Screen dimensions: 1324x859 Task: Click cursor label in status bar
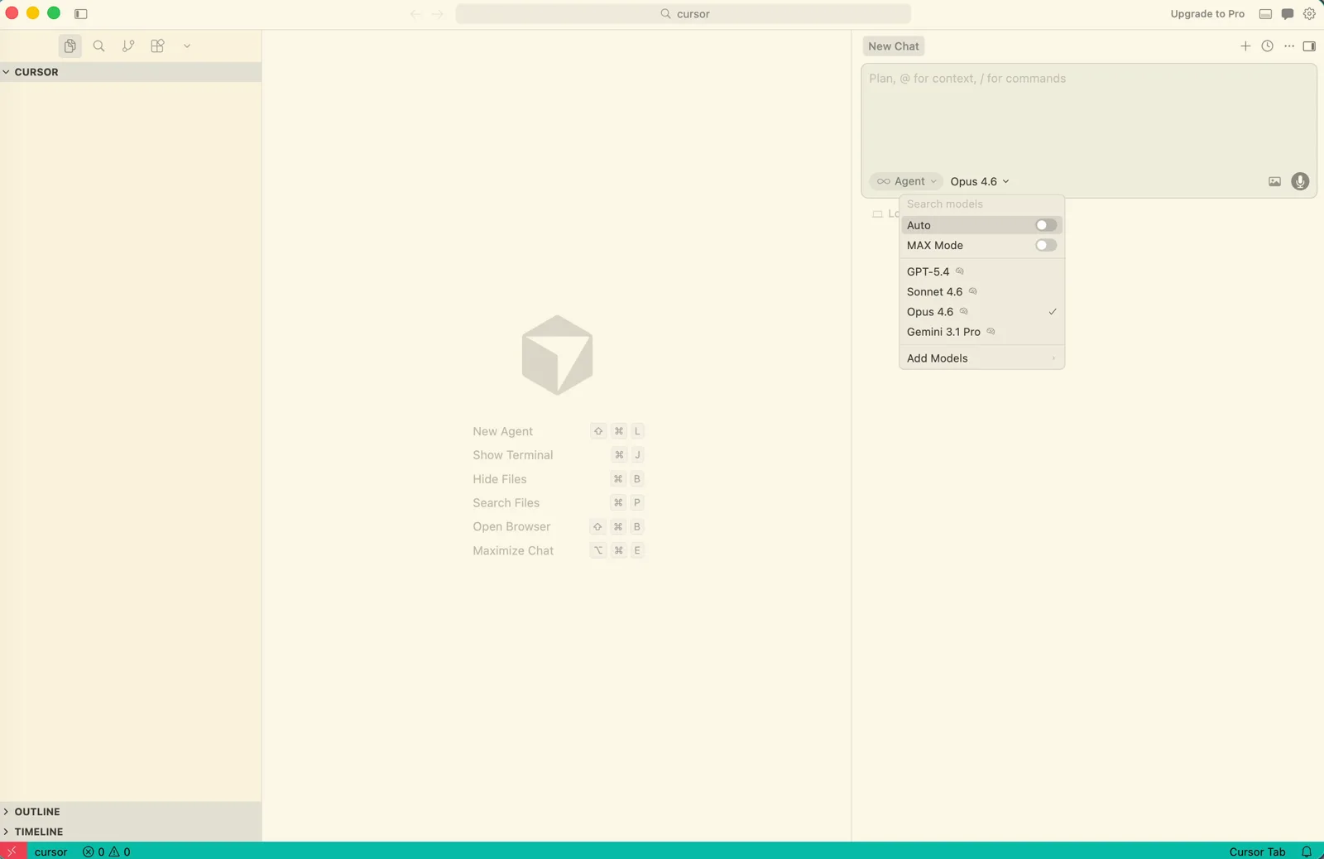tap(50, 852)
